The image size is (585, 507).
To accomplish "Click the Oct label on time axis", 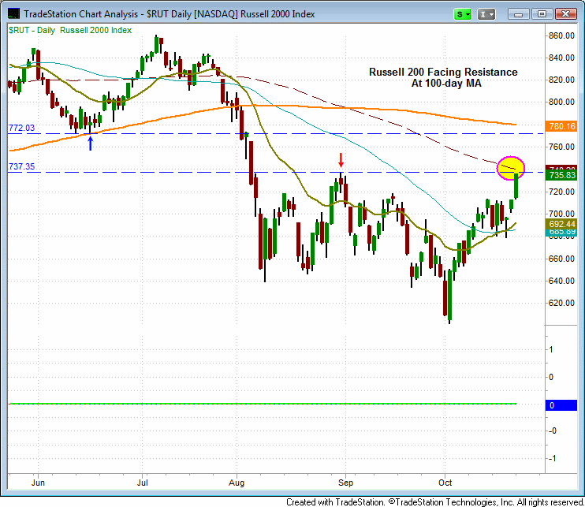I will 445,480.
